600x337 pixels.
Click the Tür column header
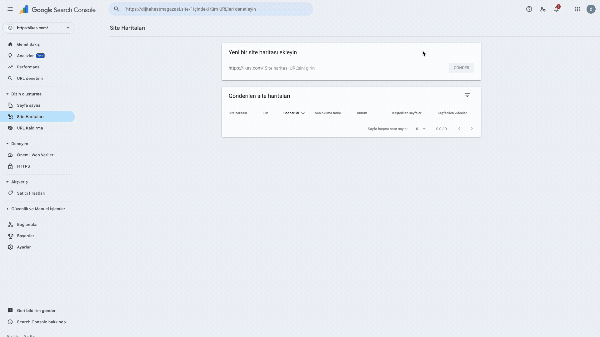point(265,113)
